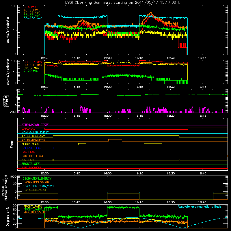Viewport: 231px width, 231px height.
Task: Select the blue ECLIPSE_FLAG label
Action: click(31, 148)
